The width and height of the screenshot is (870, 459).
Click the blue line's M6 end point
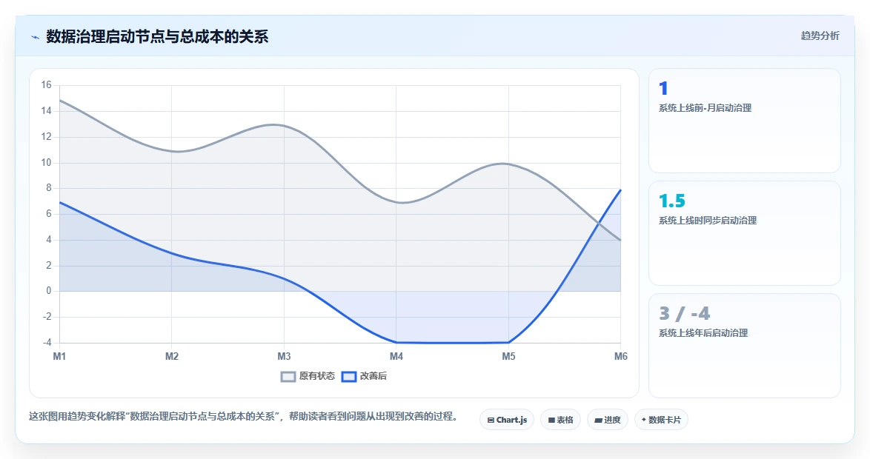point(620,190)
